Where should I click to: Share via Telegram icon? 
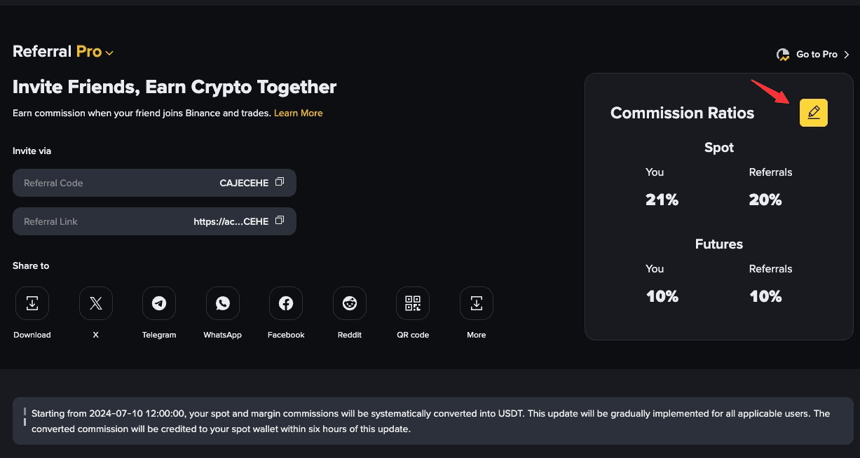pos(159,303)
